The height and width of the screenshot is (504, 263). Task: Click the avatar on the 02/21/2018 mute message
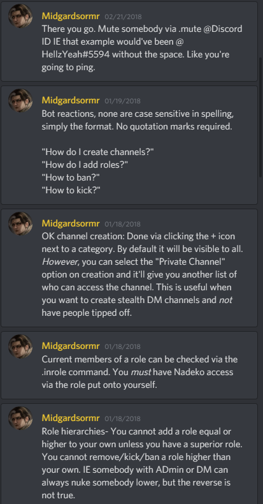coord(20,16)
